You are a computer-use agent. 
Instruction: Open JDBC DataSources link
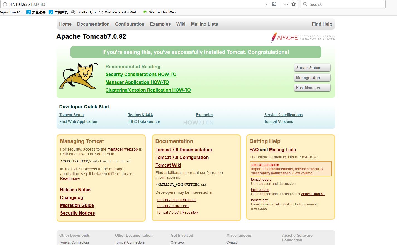144,122
